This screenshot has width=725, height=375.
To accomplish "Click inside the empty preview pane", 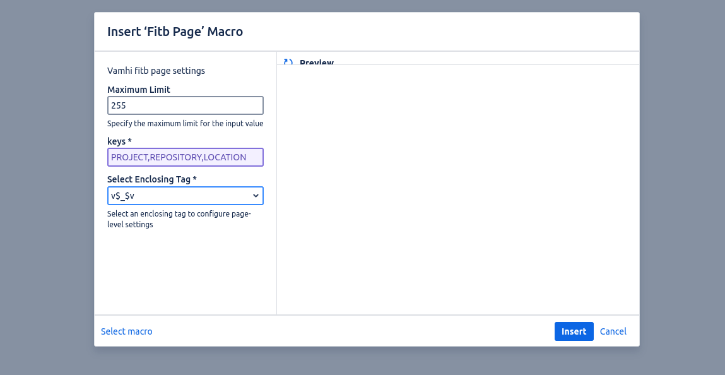I will tap(457, 189).
